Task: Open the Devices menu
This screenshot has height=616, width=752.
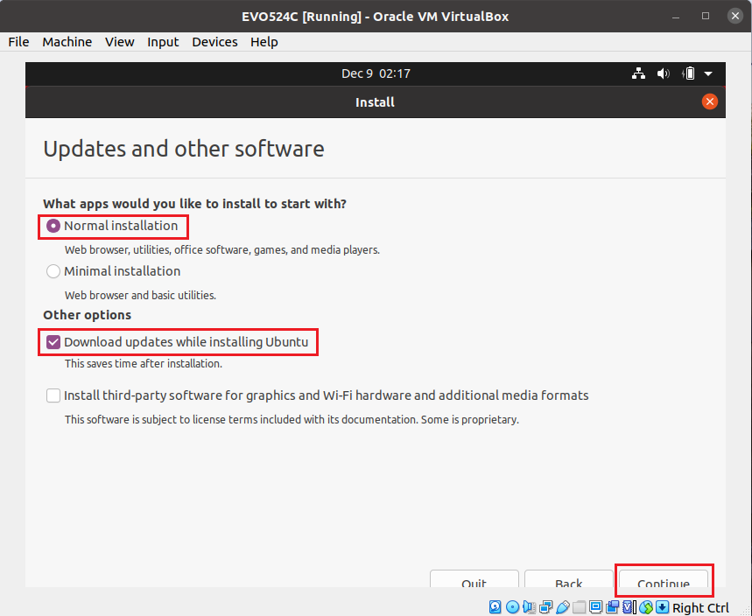Action: point(214,42)
